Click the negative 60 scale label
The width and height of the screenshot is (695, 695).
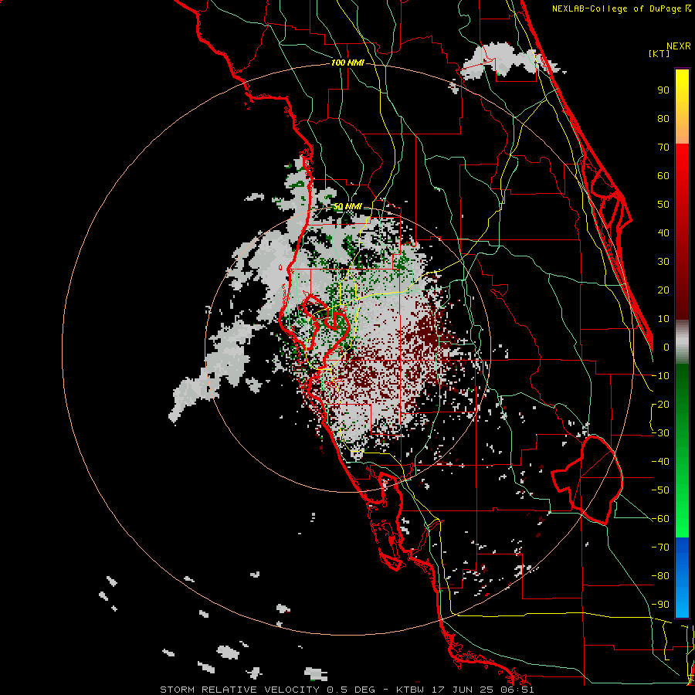660,519
